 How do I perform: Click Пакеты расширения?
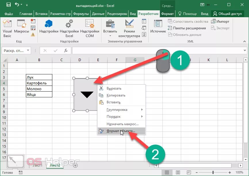point(187,28)
